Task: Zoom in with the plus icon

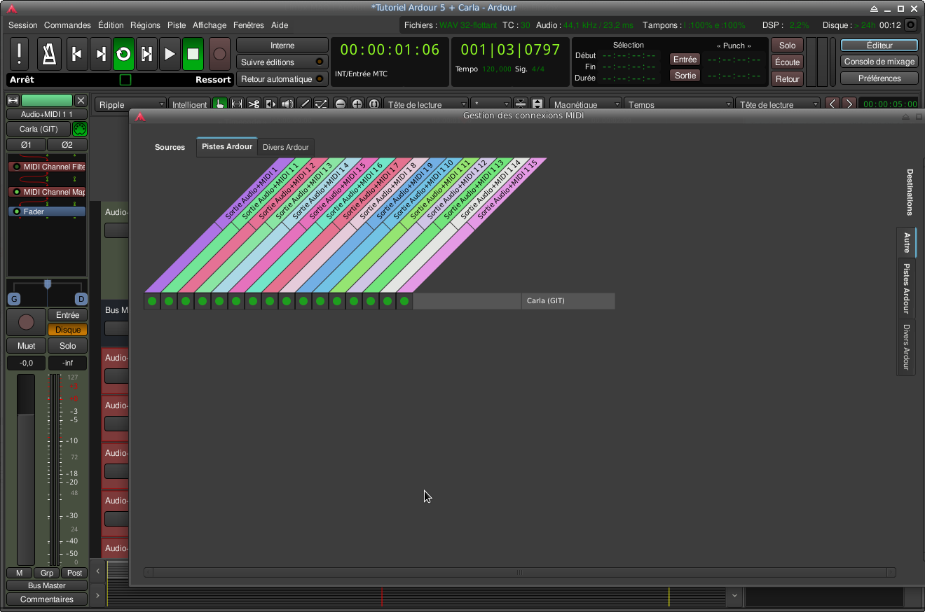Action: tap(357, 104)
